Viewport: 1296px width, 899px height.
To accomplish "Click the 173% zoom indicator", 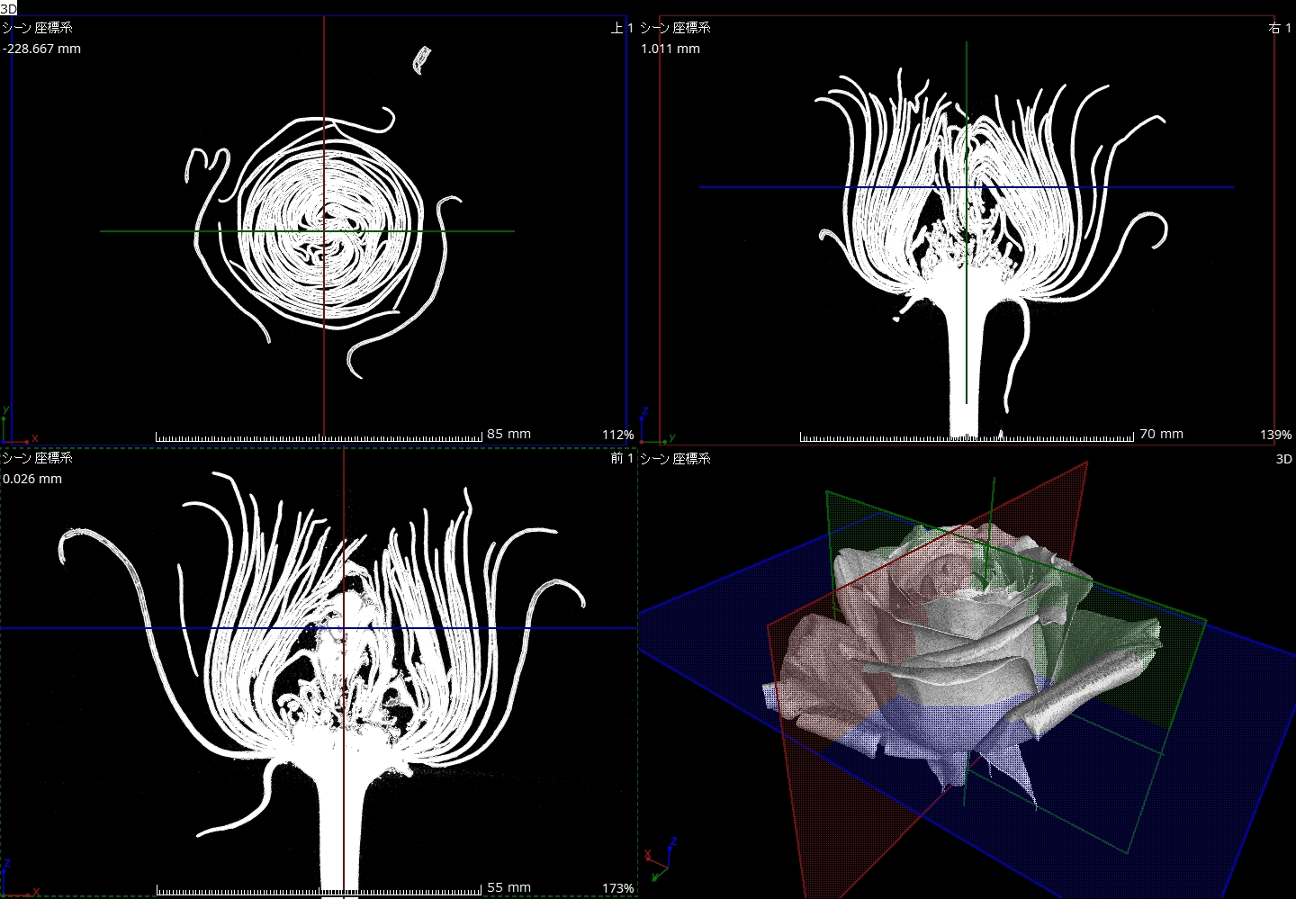I will click(x=617, y=888).
